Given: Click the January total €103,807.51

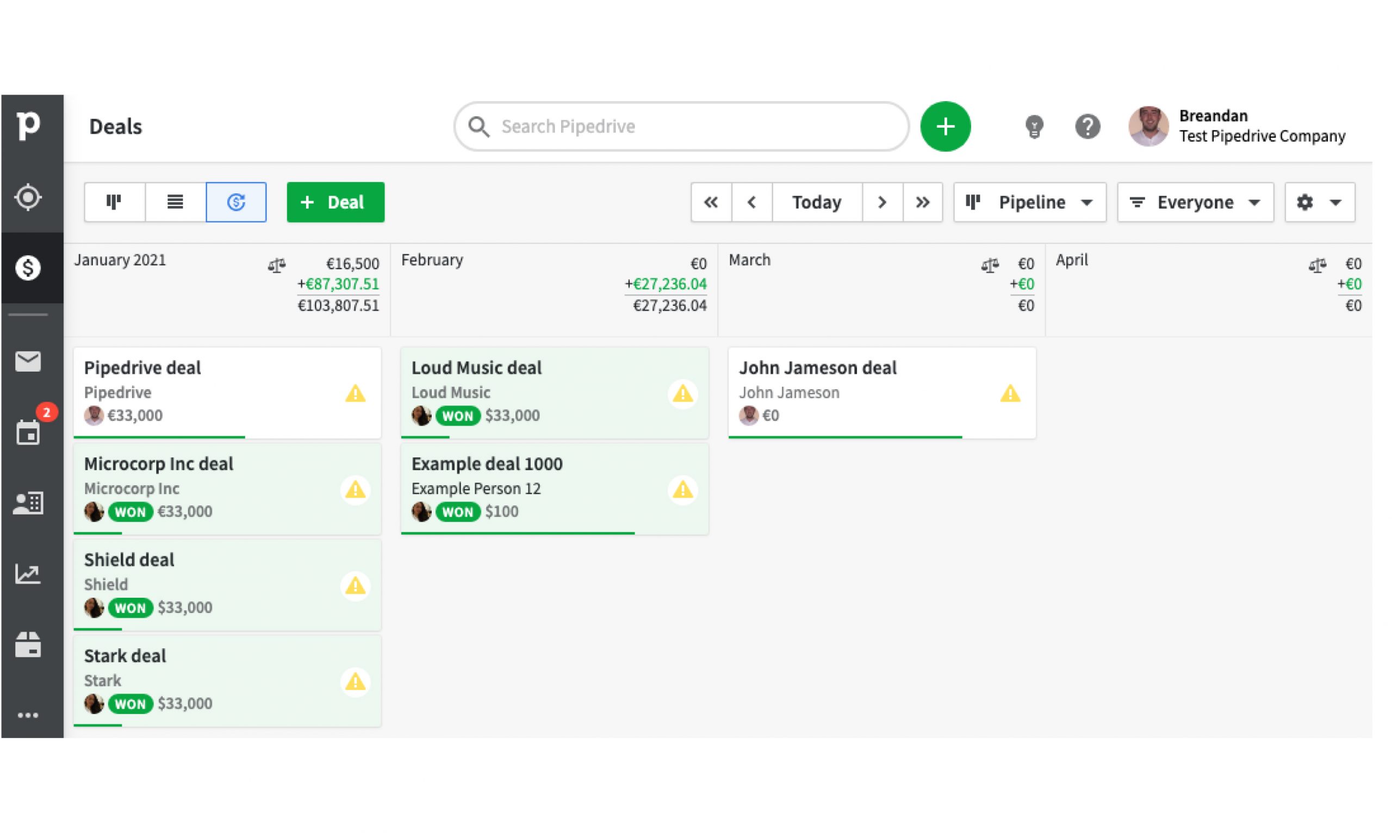Looking at the screenshot, I should point(338,305).
